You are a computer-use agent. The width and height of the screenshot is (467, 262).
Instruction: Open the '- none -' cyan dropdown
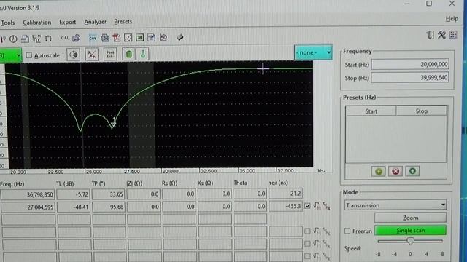[313, 52]
